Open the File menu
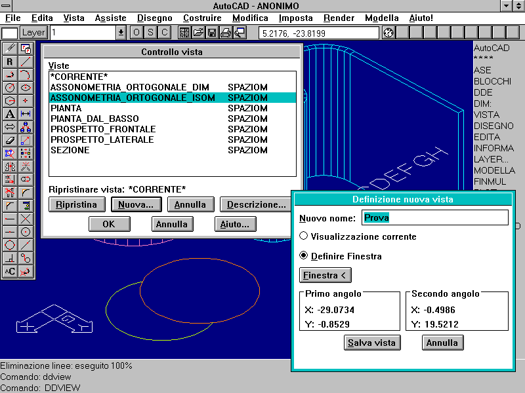 point(13,18)
